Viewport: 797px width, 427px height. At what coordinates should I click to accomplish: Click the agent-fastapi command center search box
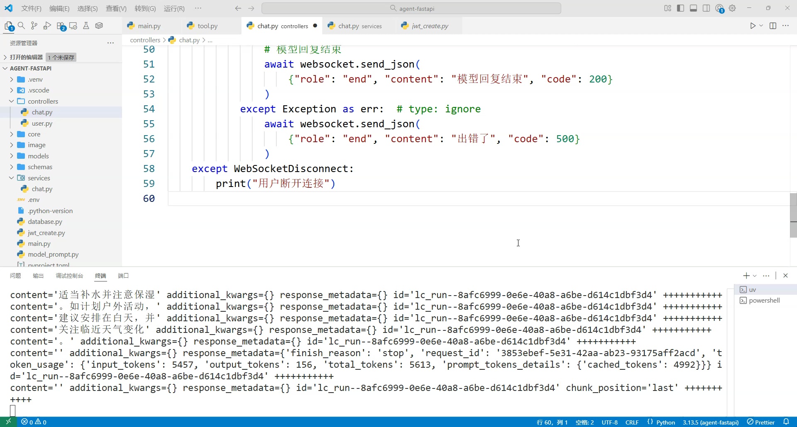411,8
